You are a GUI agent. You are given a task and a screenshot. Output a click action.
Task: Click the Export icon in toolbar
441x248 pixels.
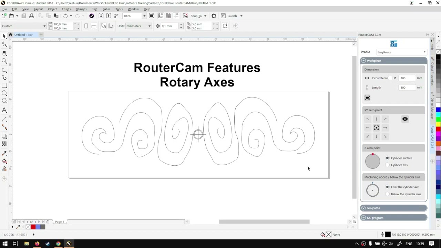click(x=109, y=16)
